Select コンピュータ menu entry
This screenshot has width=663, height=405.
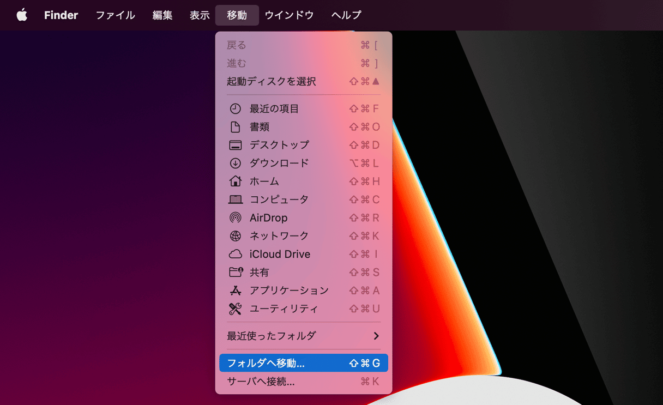click(x=304, y=200)
